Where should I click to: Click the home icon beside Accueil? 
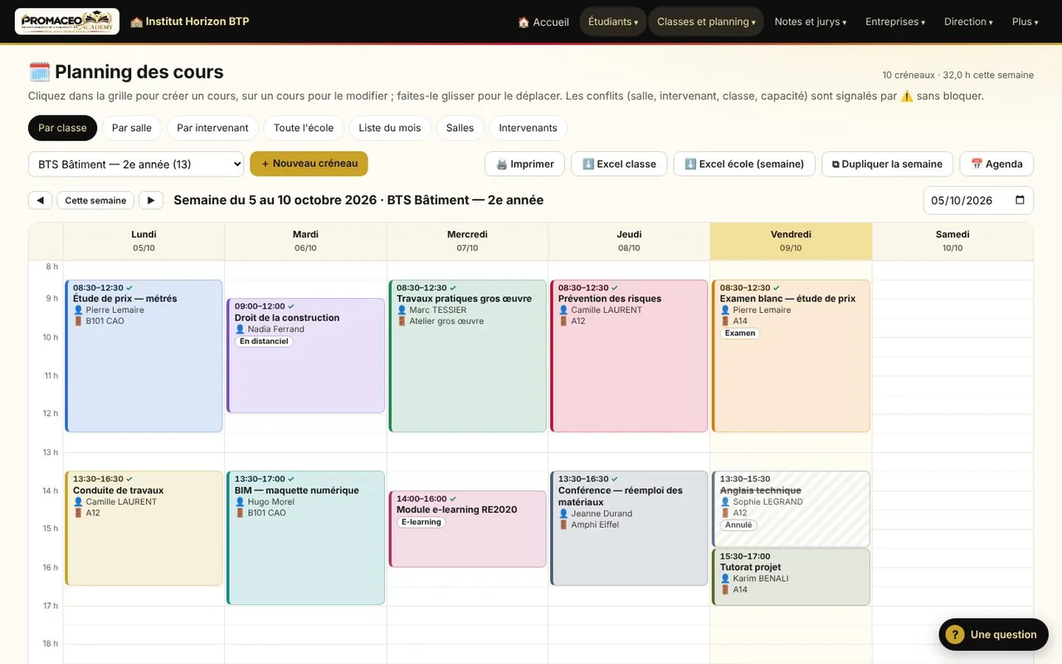tap(524, 22)
